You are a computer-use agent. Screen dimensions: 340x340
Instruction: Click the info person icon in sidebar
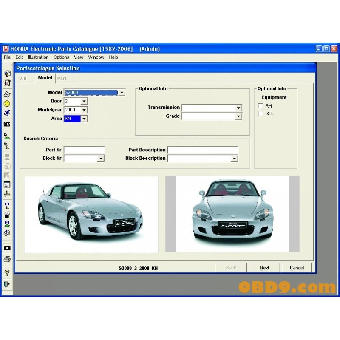[7, 205]
